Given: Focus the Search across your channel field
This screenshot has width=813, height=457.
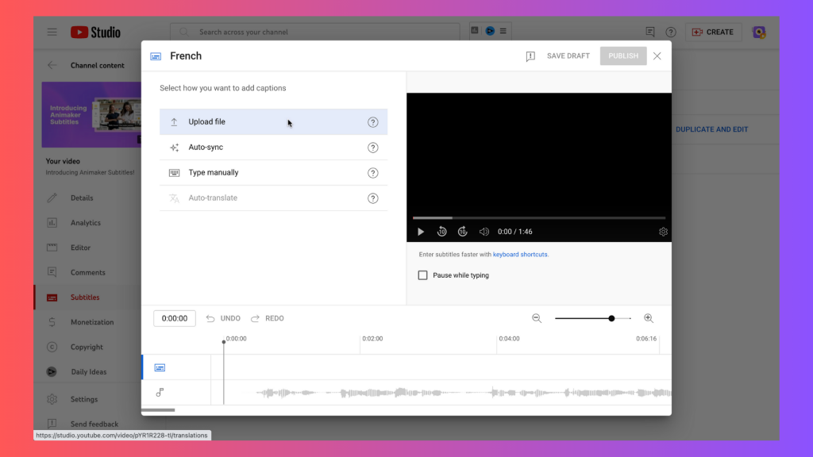Looking at the screenshot, I should tap(314, 32).
